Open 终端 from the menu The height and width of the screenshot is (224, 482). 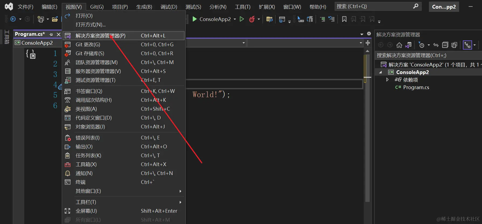[x=124, y=182]
